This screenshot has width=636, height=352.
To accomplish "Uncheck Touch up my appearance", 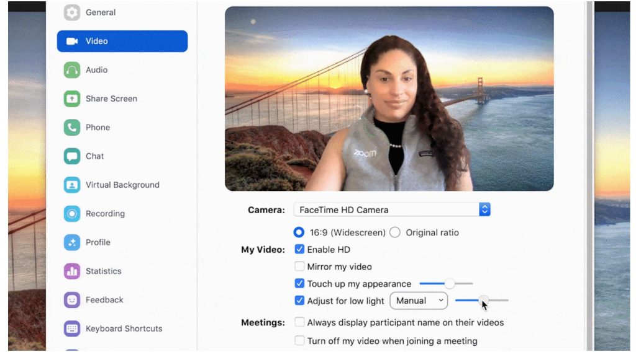I will [x=299, y=284].
